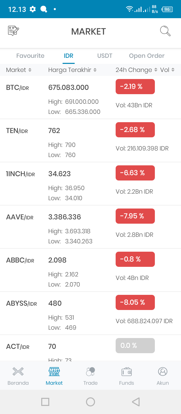Switch to the Favourite tab

point(30,56)
